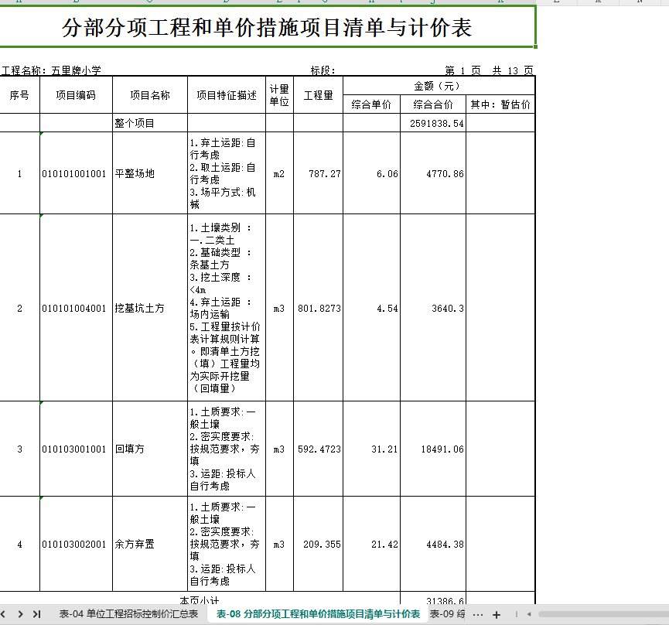Screen dimensions: 669x625
Task: Select the 工程量 header cell
Action: [x=319, y=95]
